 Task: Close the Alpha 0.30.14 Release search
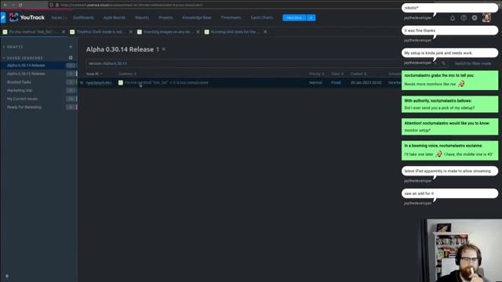pyautogui.click(x=164, y=49)
